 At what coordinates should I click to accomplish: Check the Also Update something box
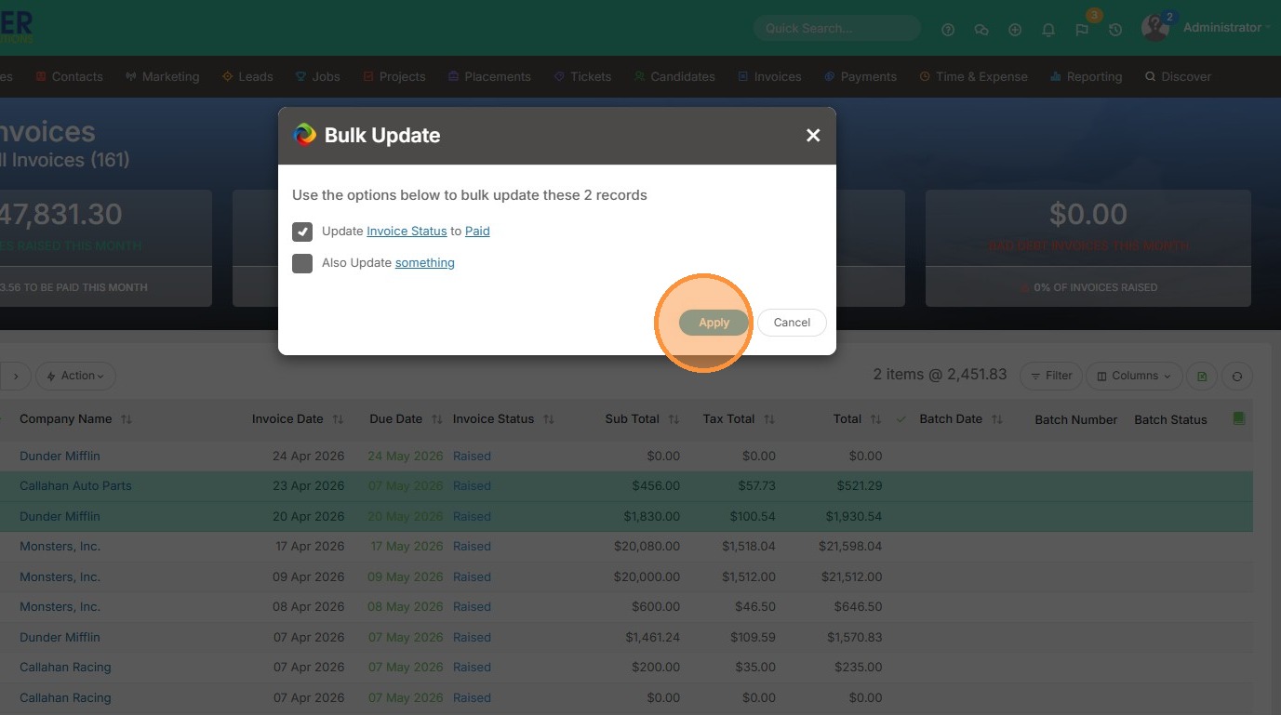(x=302, y=263)
